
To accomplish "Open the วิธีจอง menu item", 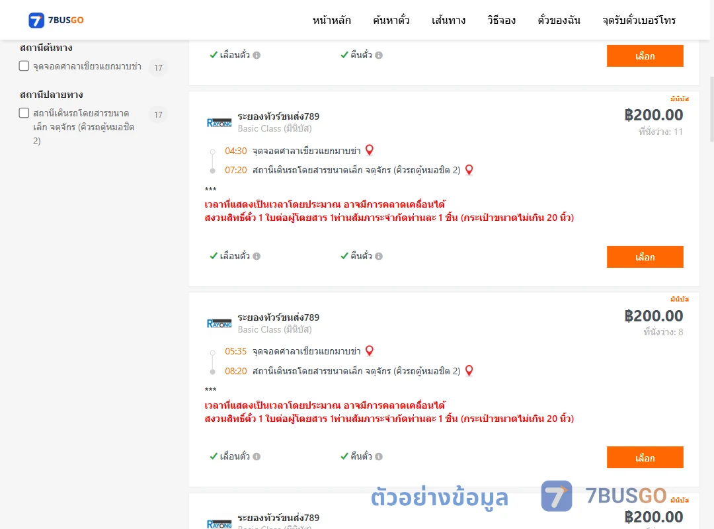I will (x=501, y=20).
